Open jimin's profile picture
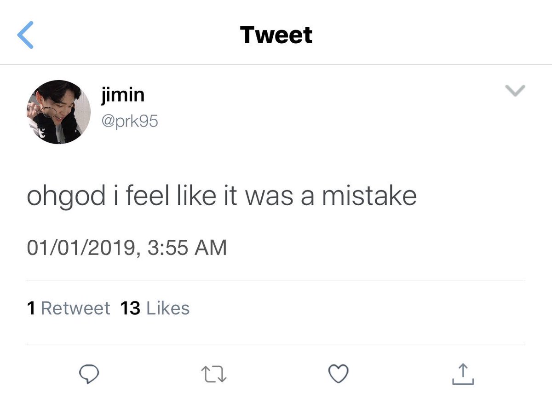 pos(58,112)
